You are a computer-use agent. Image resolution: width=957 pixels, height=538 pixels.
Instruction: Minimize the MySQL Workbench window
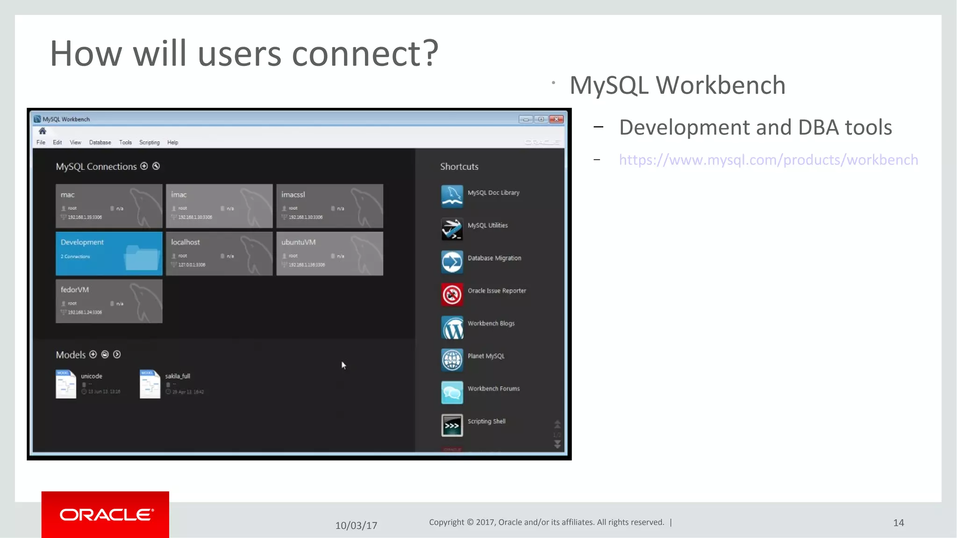tap(526, 119)
